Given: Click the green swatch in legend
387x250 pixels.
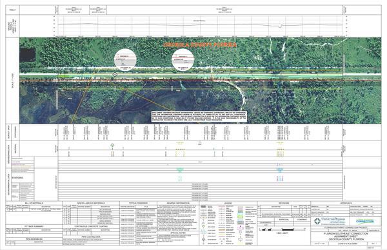Looking at the screenshot, I should click(241, 216).
